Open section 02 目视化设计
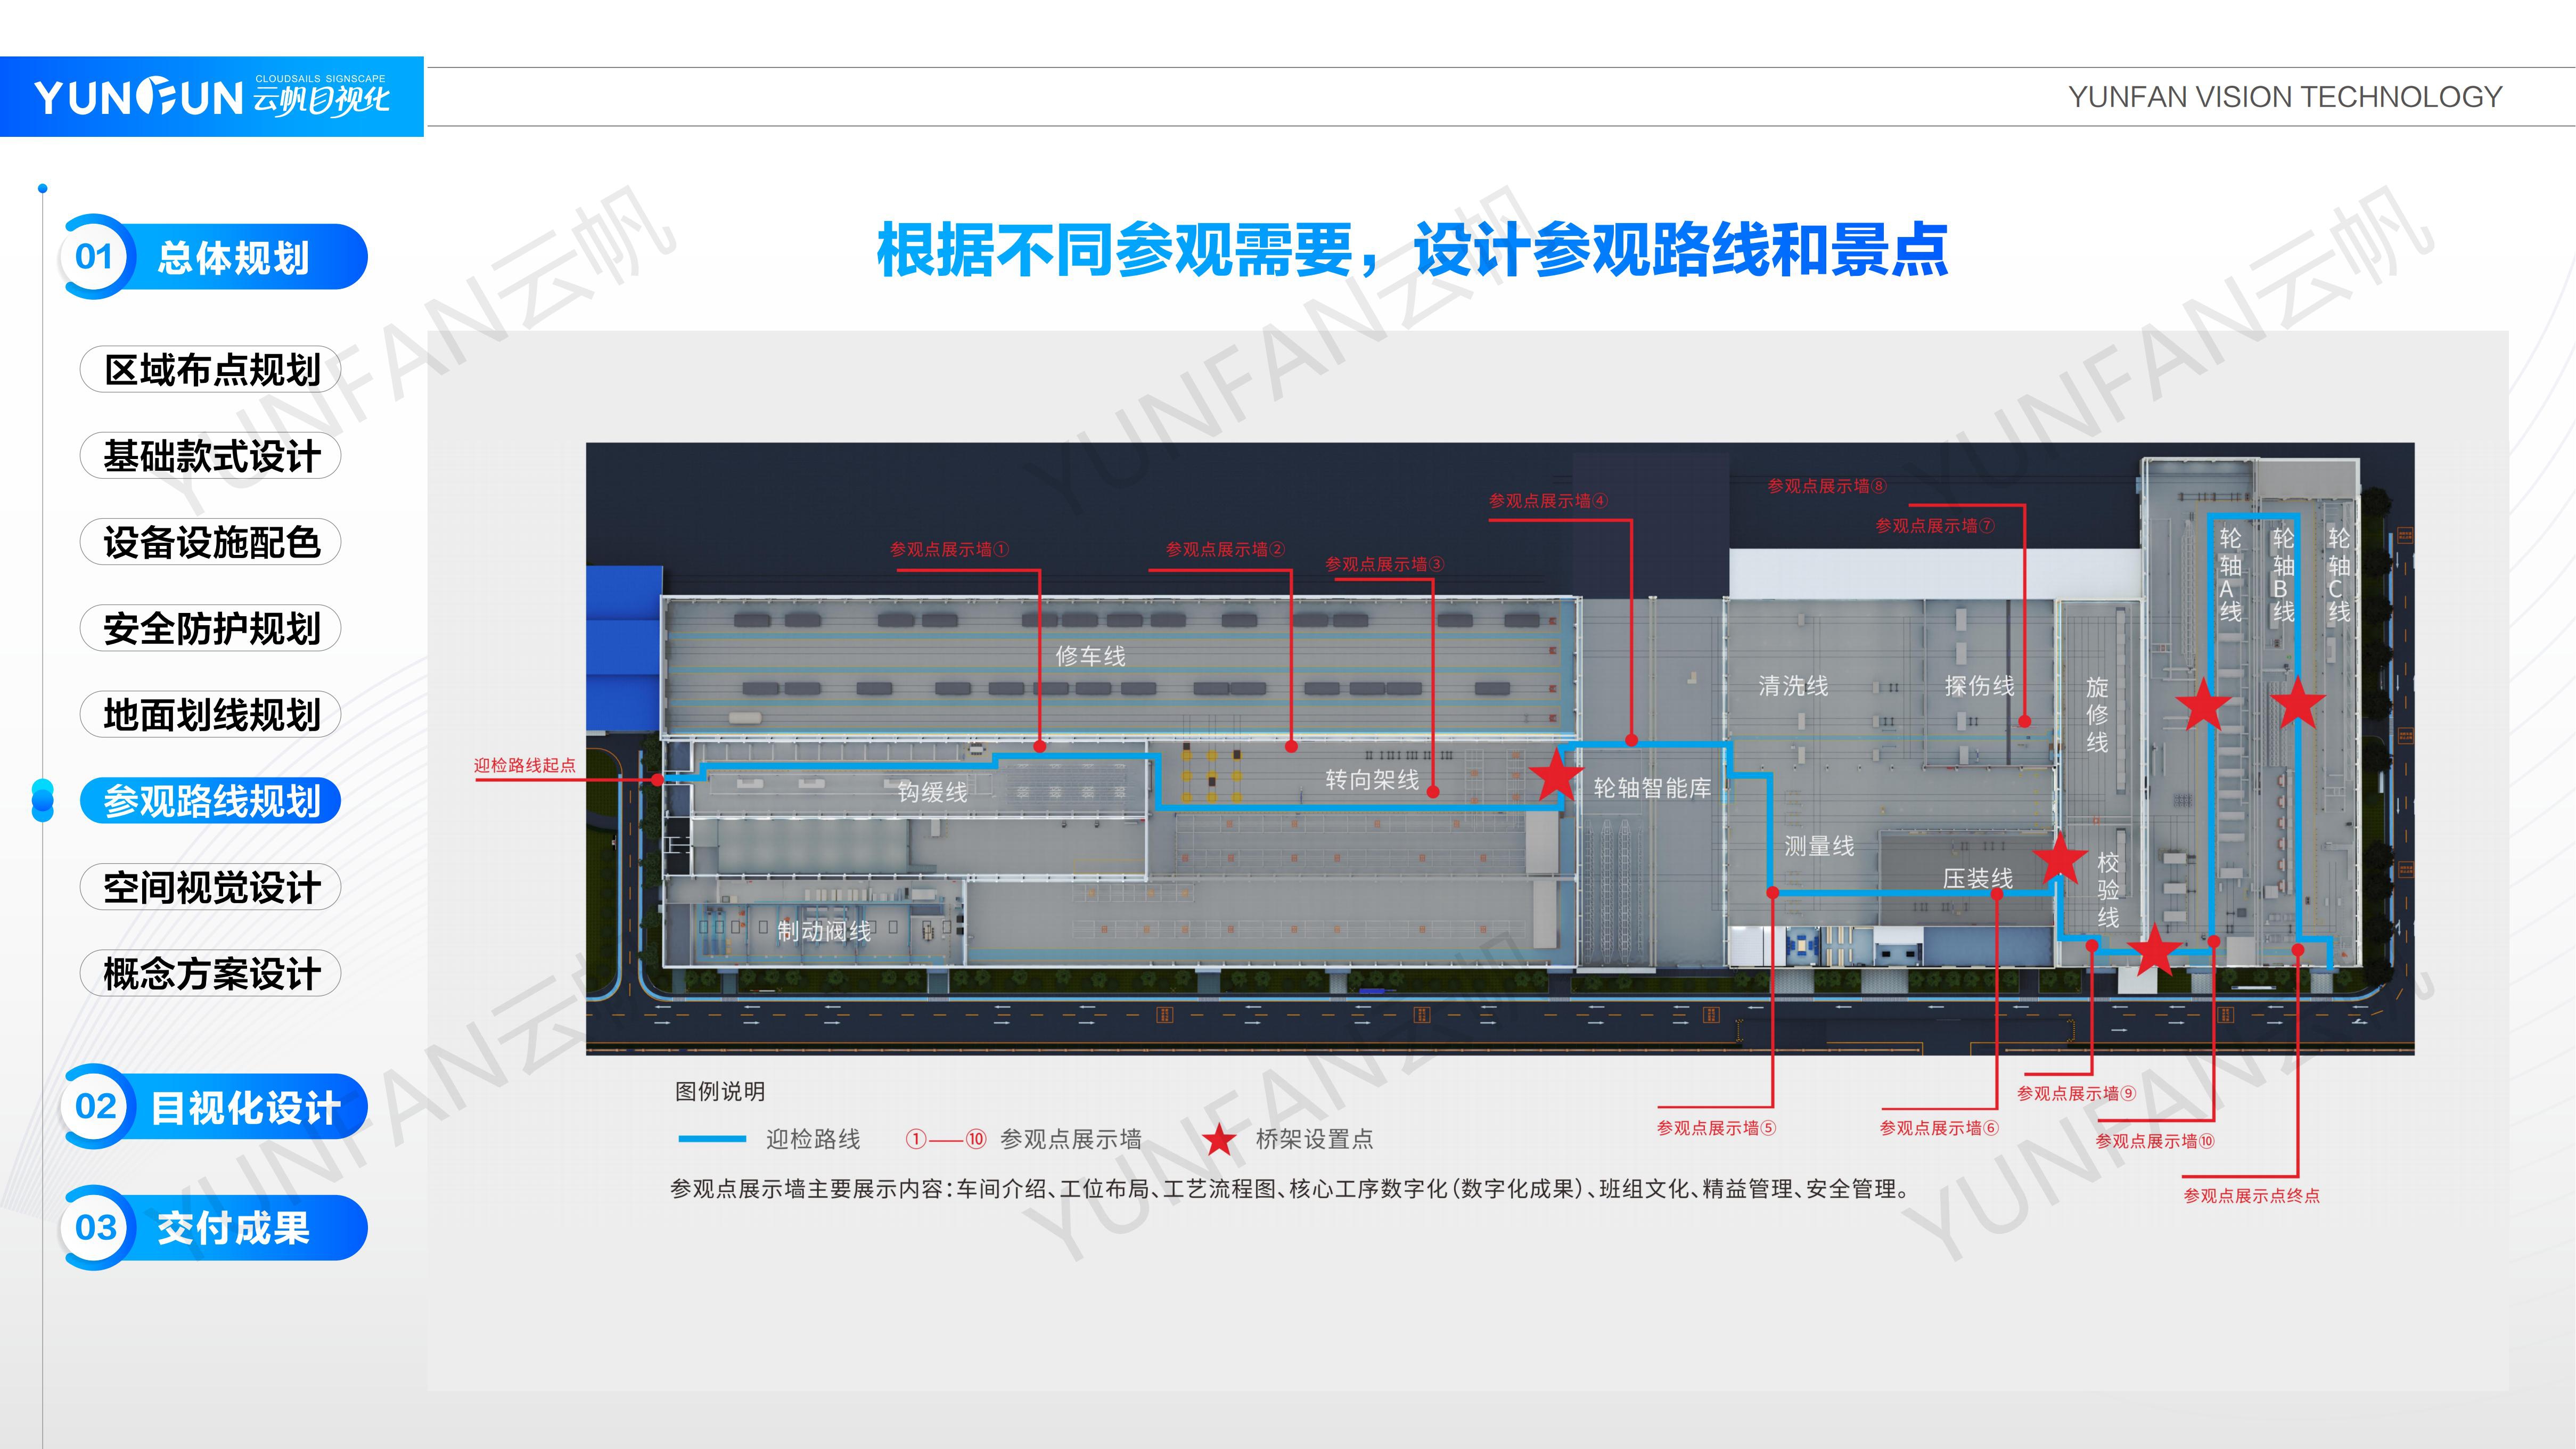This screenshot has width=2576, height=1449. (214, 1107)
